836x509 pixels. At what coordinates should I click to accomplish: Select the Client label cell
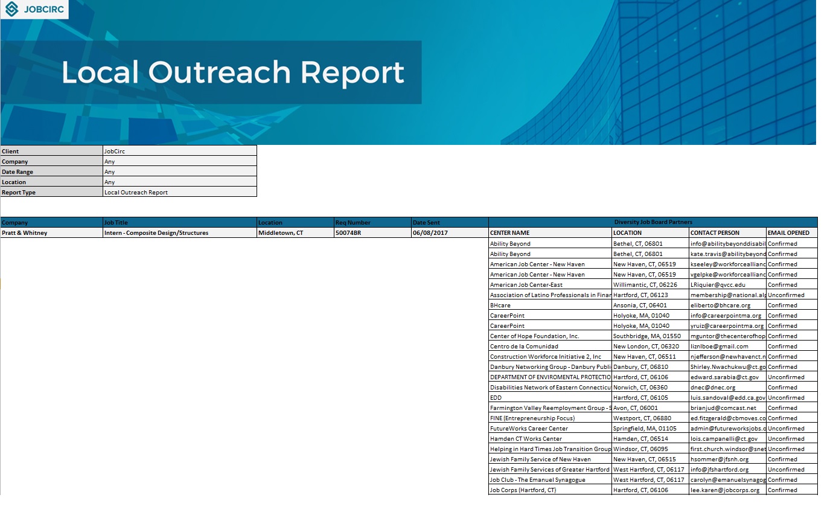(52, 151)
